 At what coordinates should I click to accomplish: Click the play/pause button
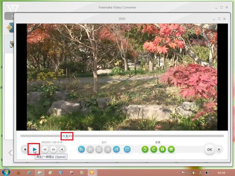[34, 149]
